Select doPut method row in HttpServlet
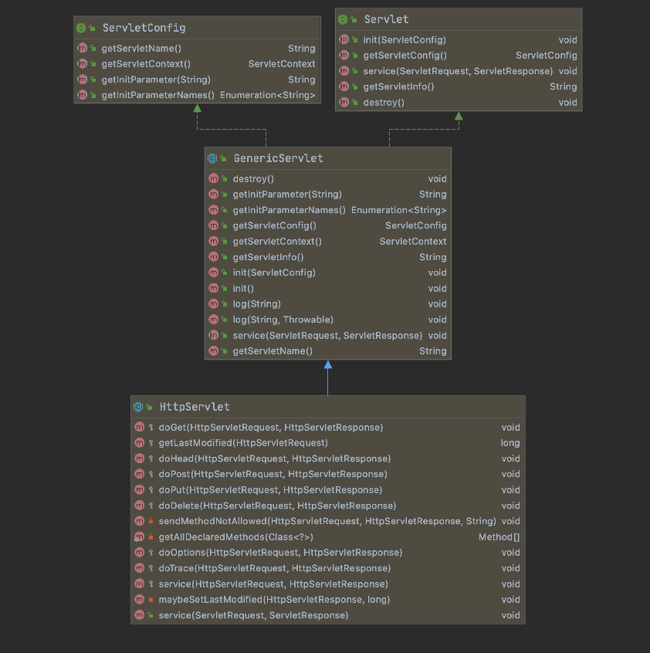 click(328, 489)
